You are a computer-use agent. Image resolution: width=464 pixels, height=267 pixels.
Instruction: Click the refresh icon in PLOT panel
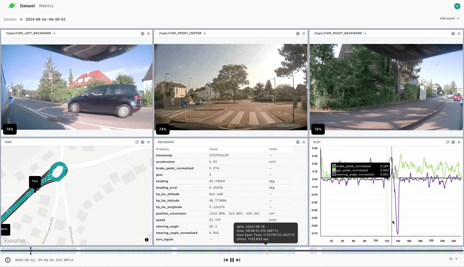[447, 142]
